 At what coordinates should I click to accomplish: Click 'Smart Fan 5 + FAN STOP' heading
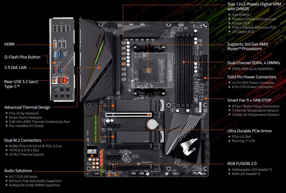(249, 100)
